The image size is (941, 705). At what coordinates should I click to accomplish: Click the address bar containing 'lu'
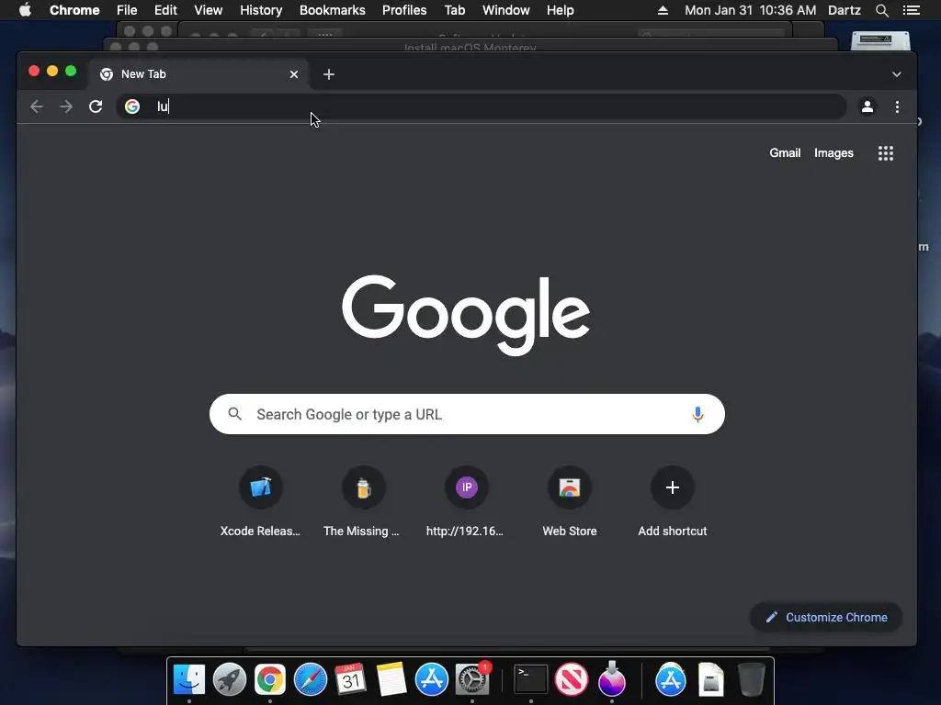pos(480,106)
